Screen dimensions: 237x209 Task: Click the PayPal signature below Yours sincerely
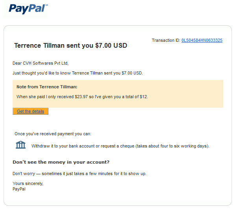[19, 189]
